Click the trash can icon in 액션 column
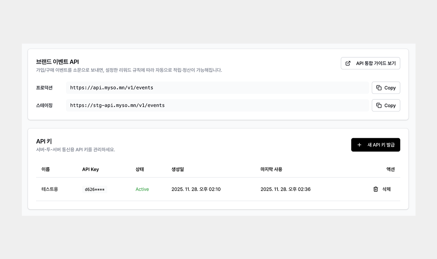The height and width of the screenshot is (259, 437). click(375, 189)
